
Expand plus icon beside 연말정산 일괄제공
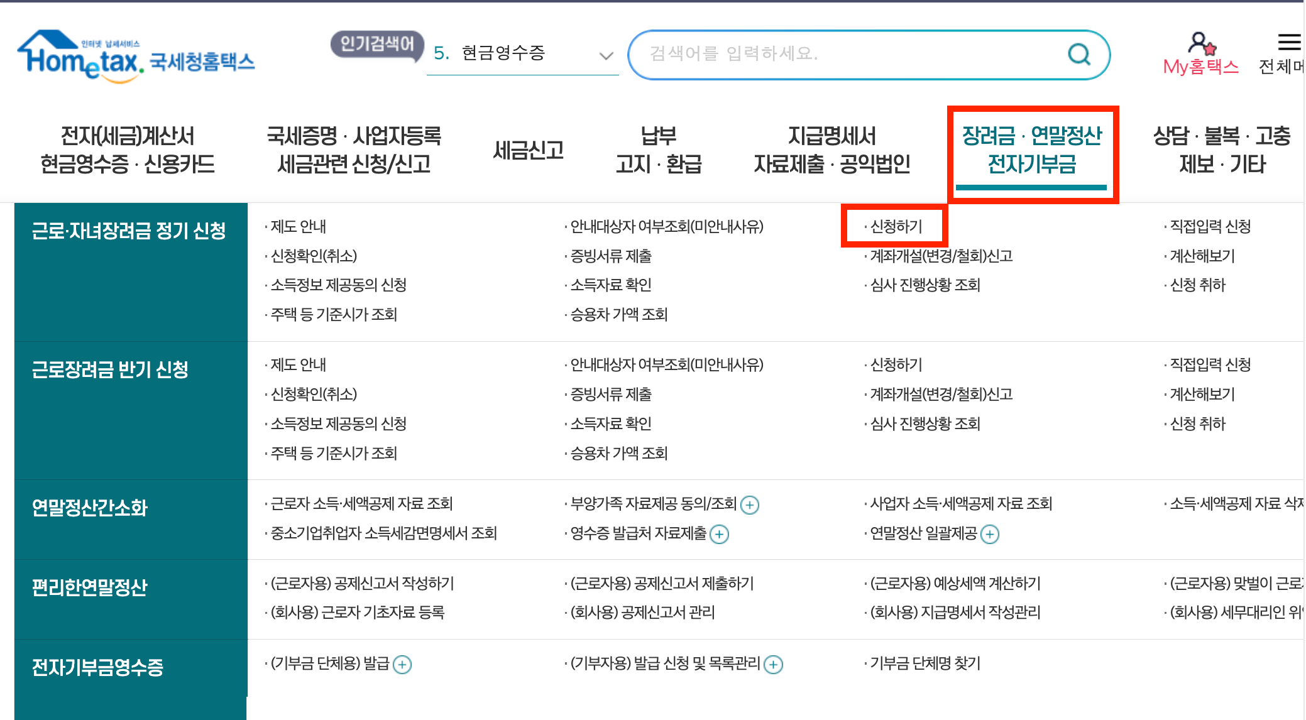click(990, 535)
